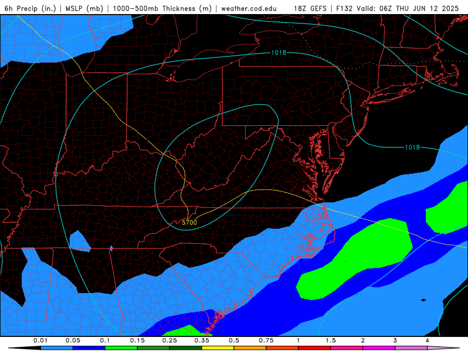
Task: Select the "1000-500mb Thickness (m)" header text
Action: 162,8
